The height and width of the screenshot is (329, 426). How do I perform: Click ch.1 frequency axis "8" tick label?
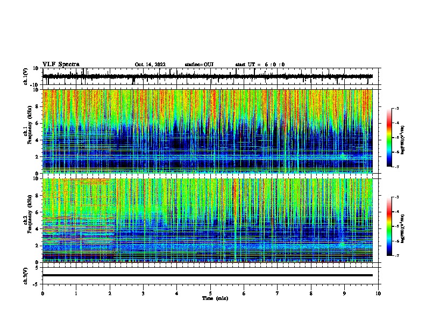[37, 106]
